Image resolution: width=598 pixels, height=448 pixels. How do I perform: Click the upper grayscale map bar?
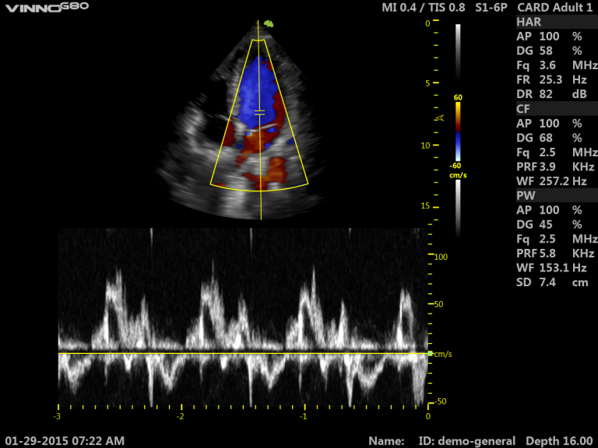tap(458, 56)
